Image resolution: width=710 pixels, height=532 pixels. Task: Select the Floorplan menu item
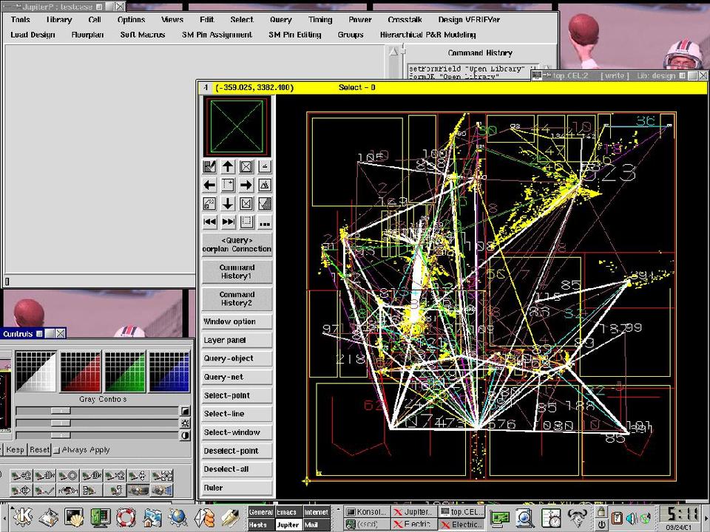pos(87,35)
